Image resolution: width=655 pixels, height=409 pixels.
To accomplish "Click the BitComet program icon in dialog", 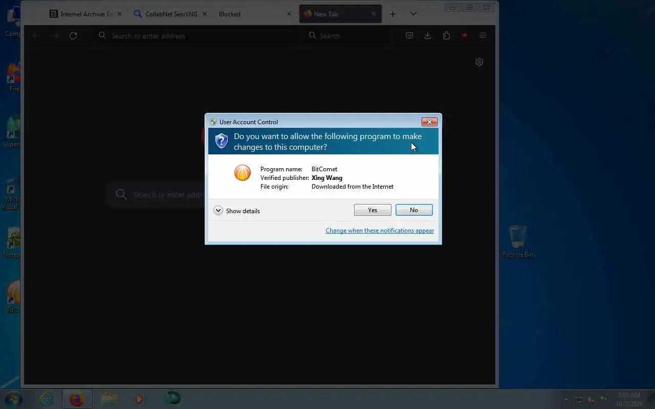I will [x=243, y=173].
